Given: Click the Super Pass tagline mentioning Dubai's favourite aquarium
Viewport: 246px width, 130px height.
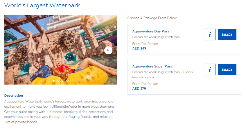Looking at the screenshot, I should pos(162,72).
